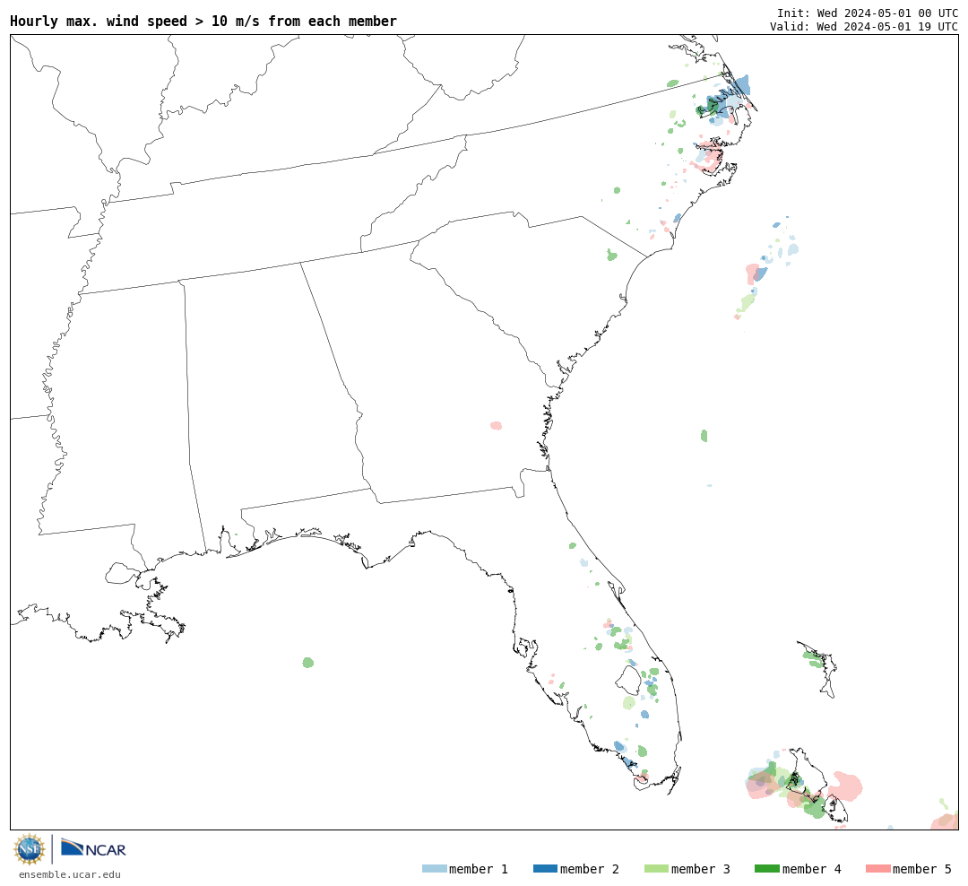968x886 pixels.
Task: Click the NCAR logo
Action: 93,848
